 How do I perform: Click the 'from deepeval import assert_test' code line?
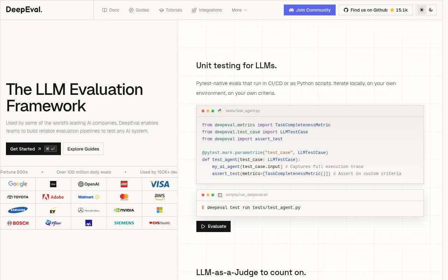tap(242, 139)
